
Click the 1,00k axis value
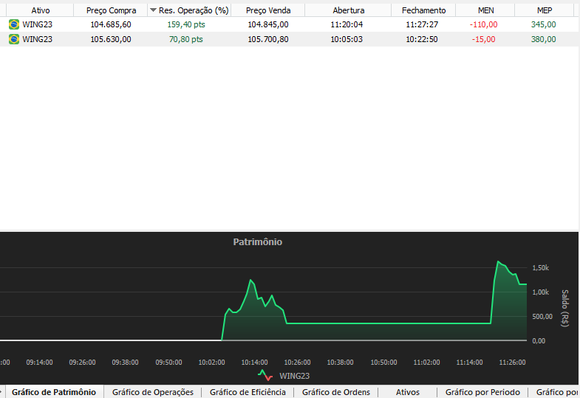click(x=540, y=292)
